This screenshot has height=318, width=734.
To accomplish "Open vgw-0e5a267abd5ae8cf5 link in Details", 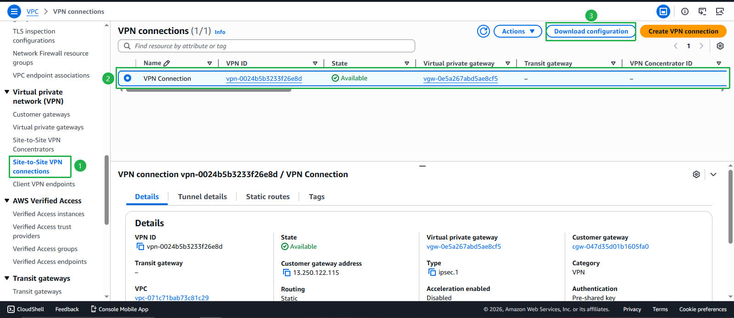I will tap(464, 246).
